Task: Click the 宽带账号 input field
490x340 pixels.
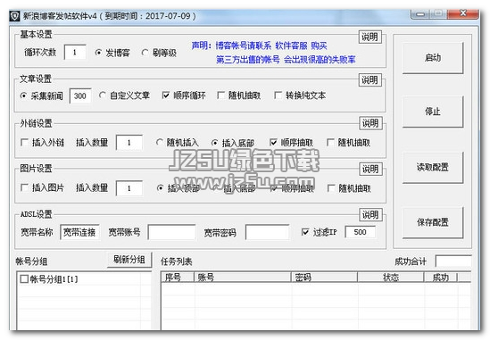Action: [172, 232]
